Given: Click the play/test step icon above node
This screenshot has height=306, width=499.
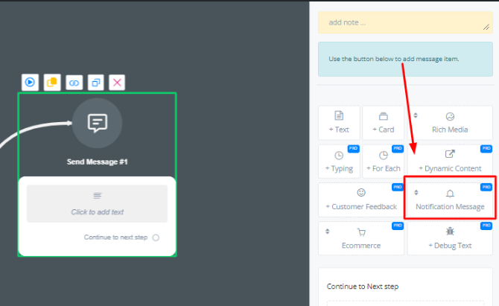Looking at the screenshot, I should point(30,82).
